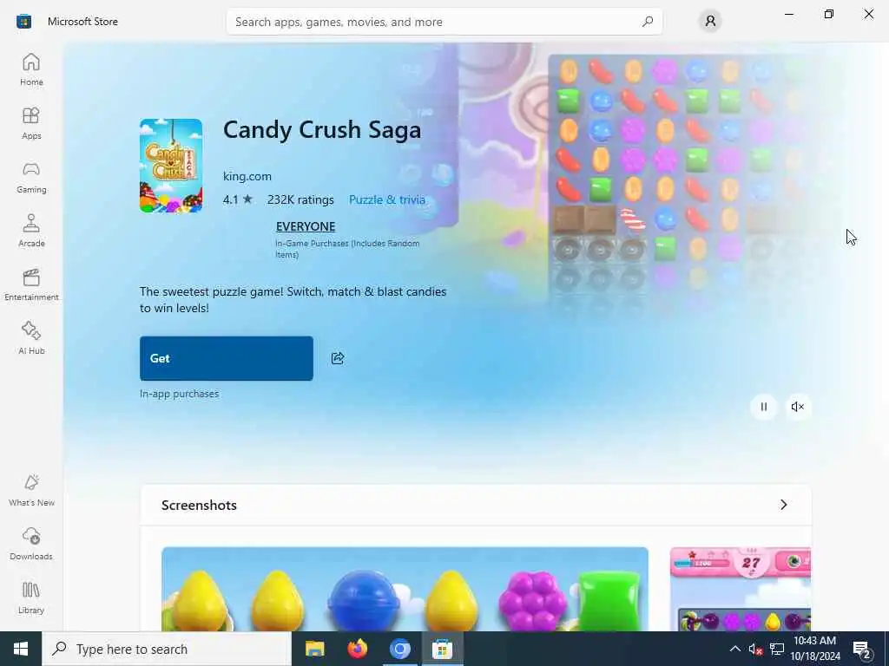The width and height of the screenshot is (889, 666).
Task: Open the Home section in sidebar
Action: [31, 69]
